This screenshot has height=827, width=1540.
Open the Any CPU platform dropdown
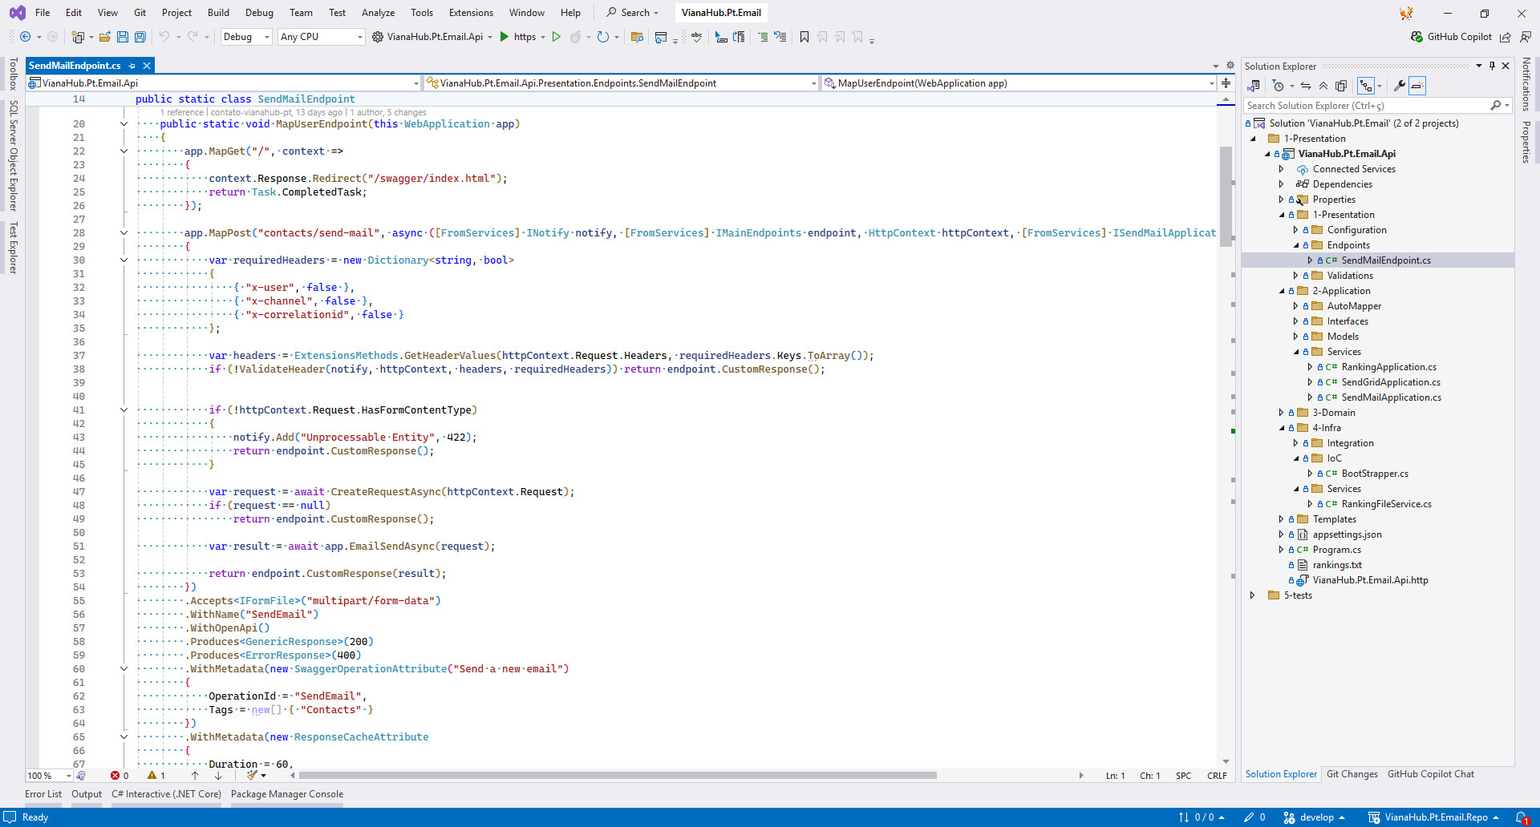click(320, 37)
